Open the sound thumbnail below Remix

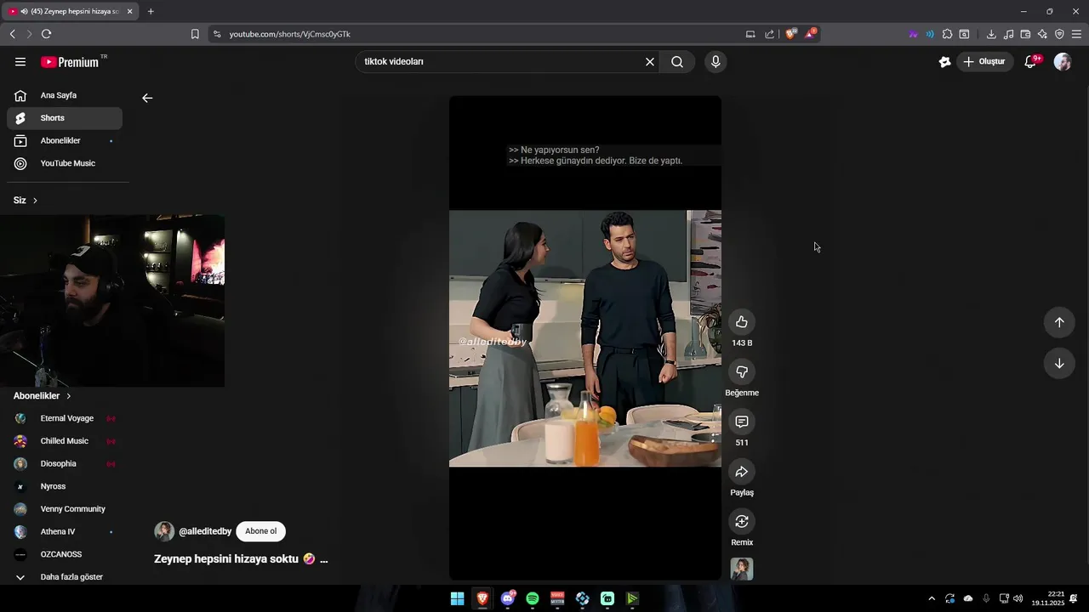click(742, 569)
